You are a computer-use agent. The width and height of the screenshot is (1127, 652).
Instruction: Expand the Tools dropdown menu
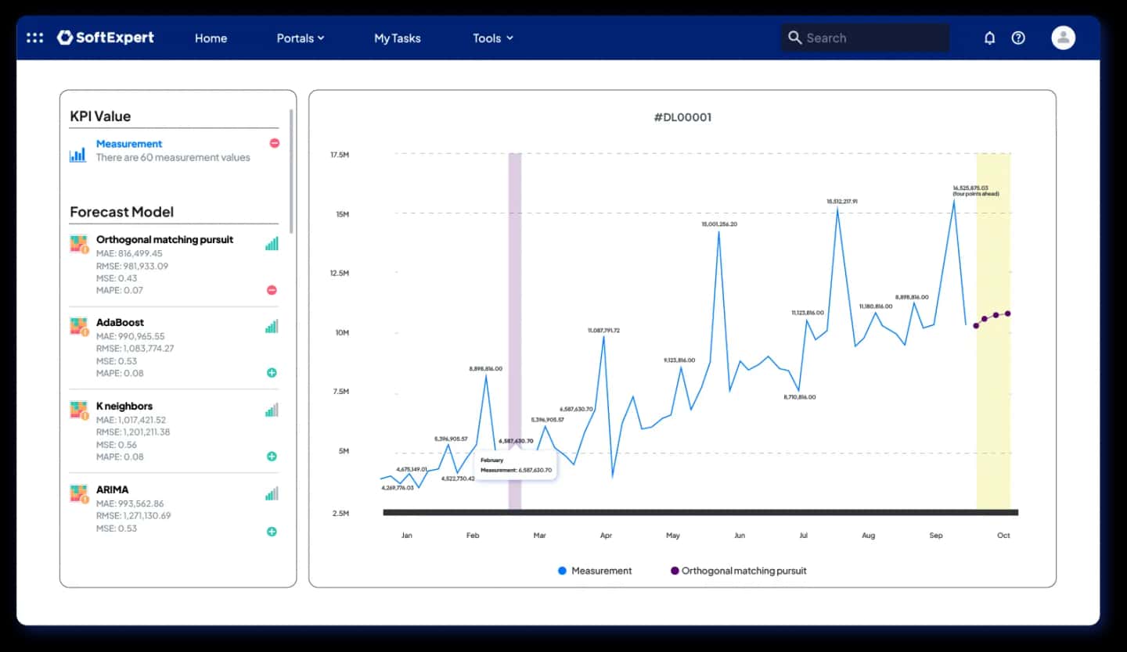tap(493, 38)
